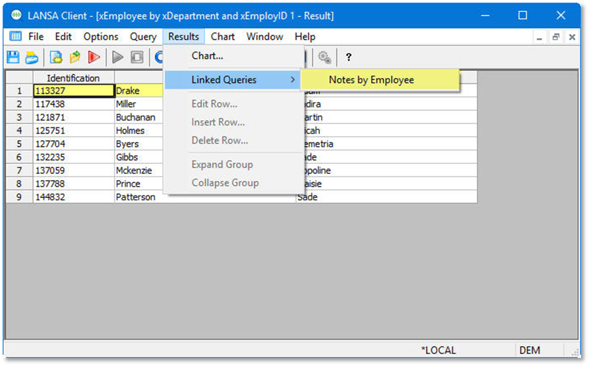
Task: Select the cell with ID 144832
Action: (73, 197)
